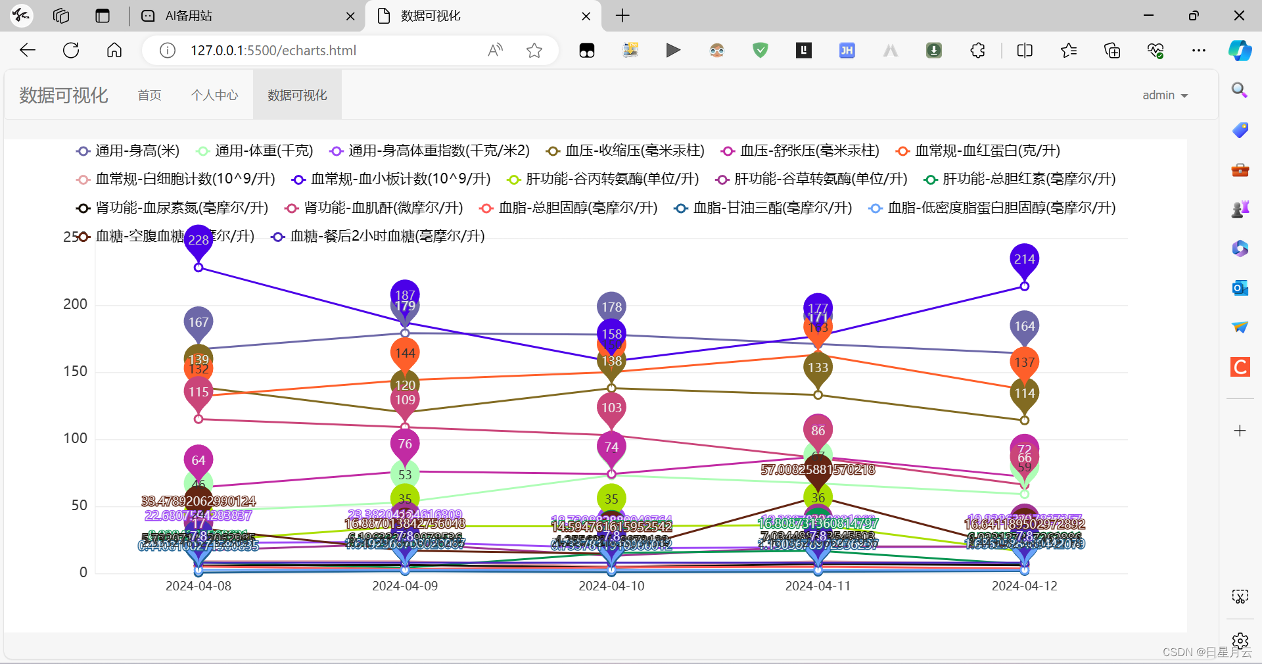The image size is (1262, 664).
Task: Select the 数据可视化 browser tab
Action: [482, 16]
